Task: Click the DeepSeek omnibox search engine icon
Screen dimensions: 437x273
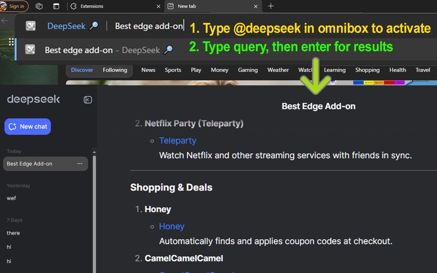Action: (x=31, y=26)
